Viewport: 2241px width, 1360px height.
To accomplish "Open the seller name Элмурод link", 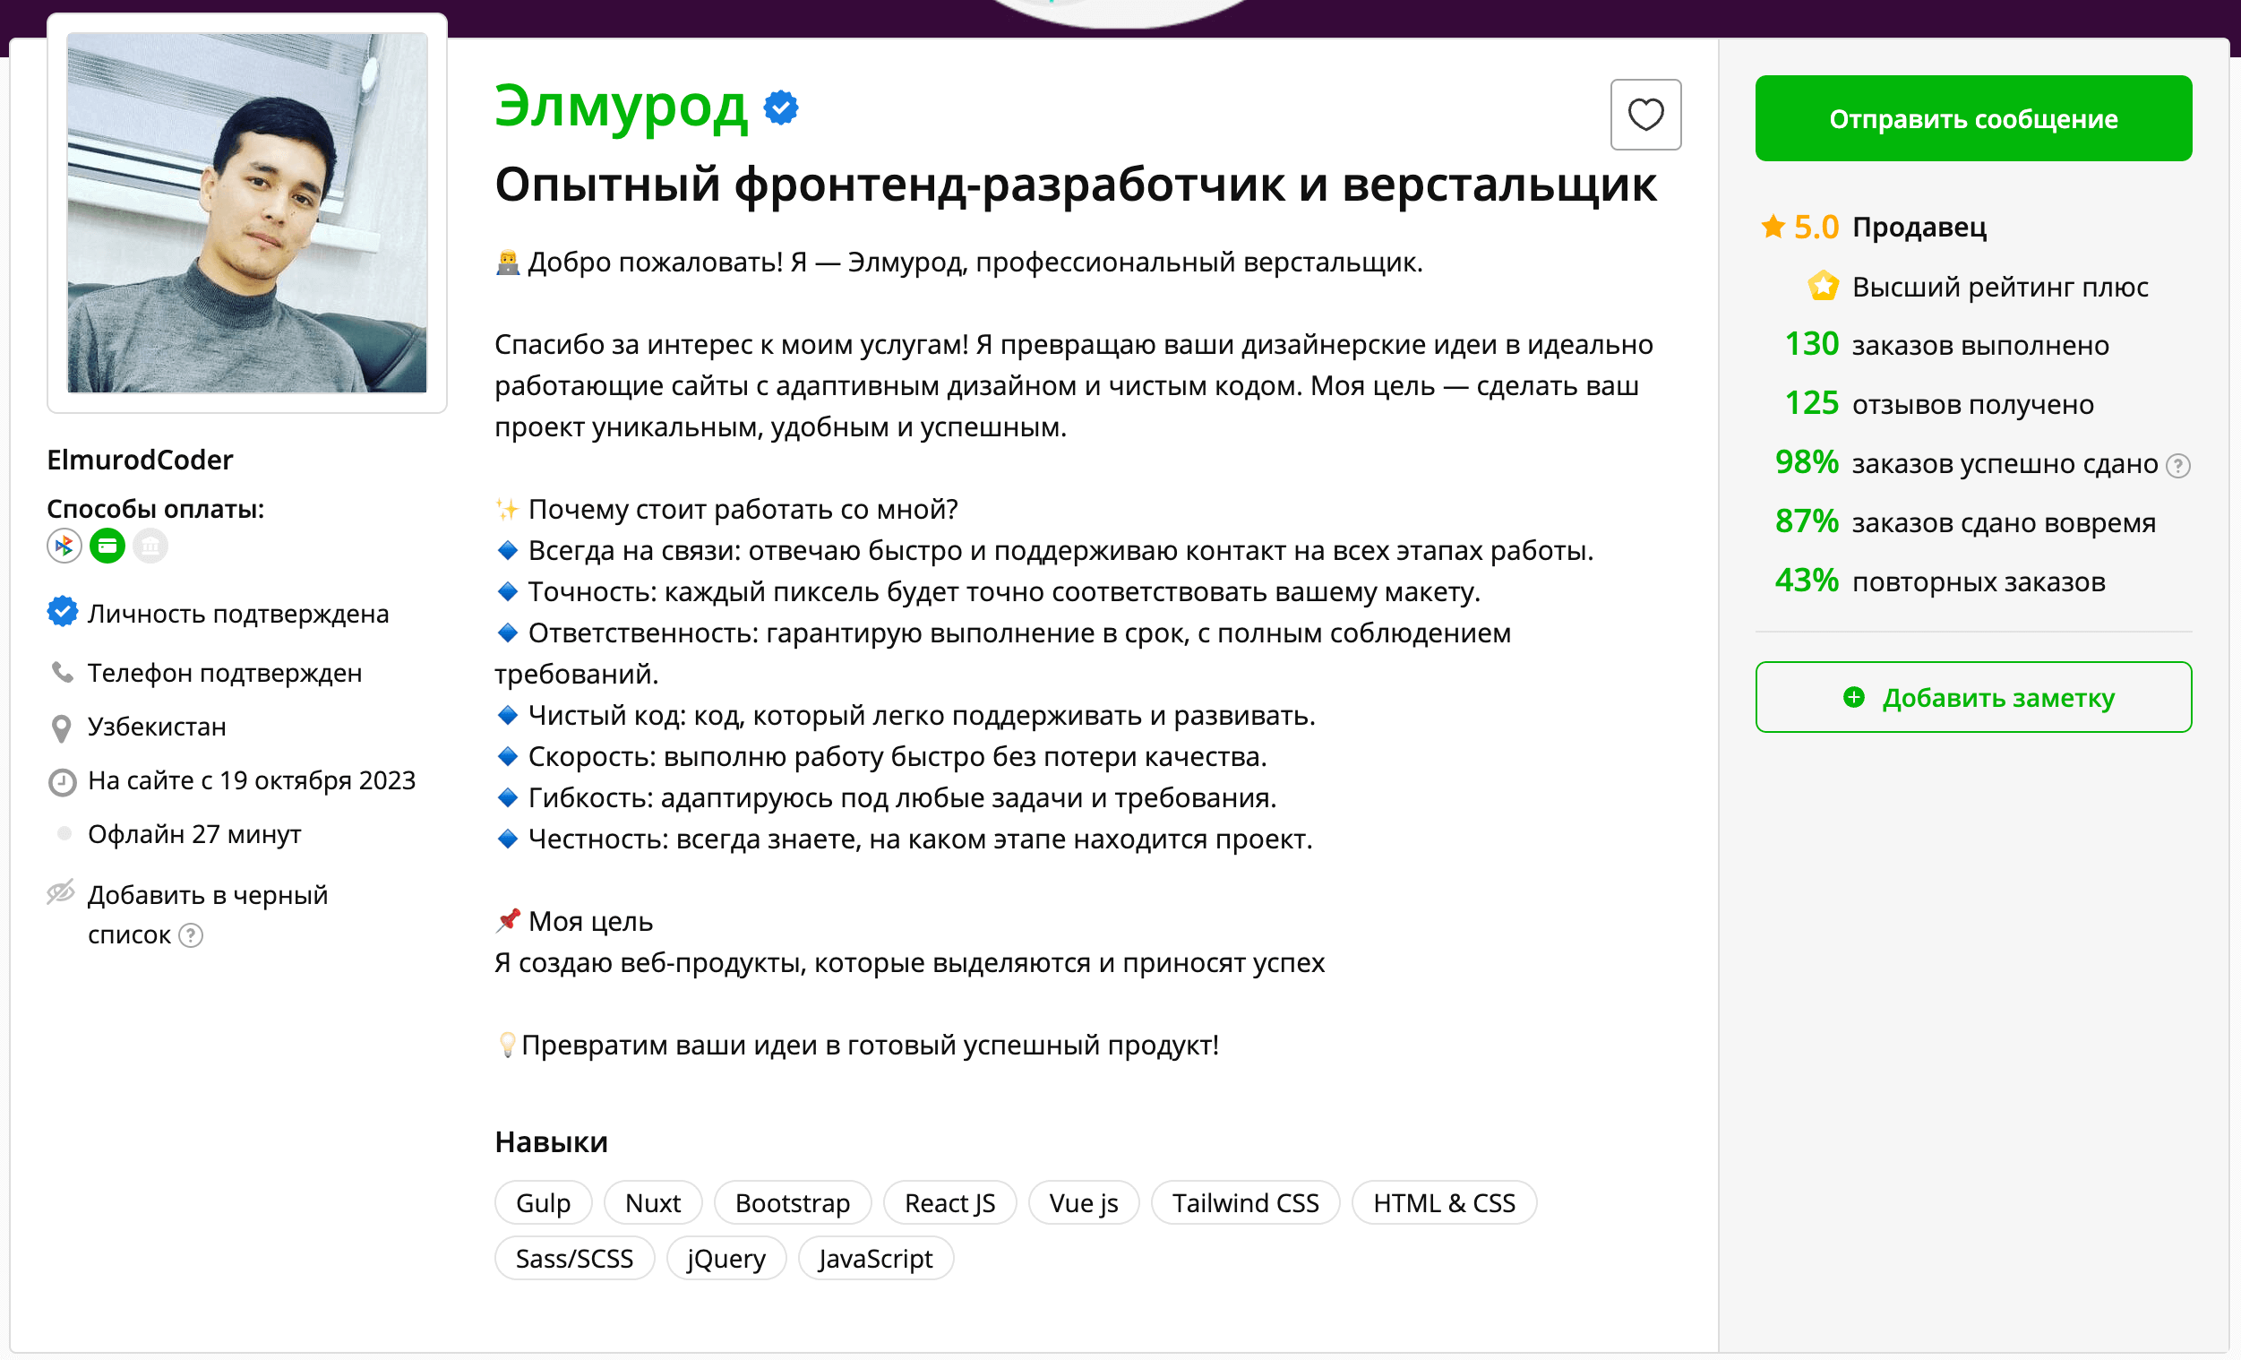I will coord(621,108).
